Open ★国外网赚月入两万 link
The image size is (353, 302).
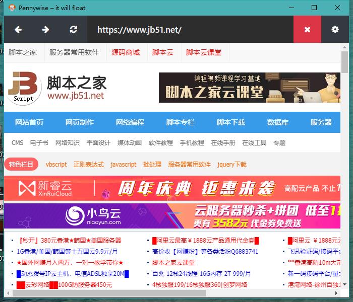pos(70,262)
